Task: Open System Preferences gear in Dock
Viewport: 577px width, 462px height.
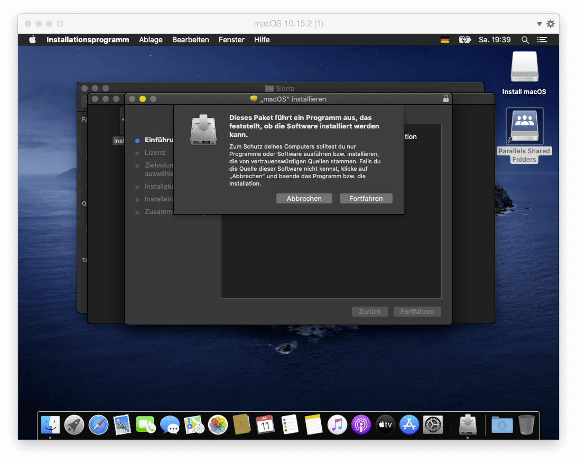Action: (x=433, y=424)
